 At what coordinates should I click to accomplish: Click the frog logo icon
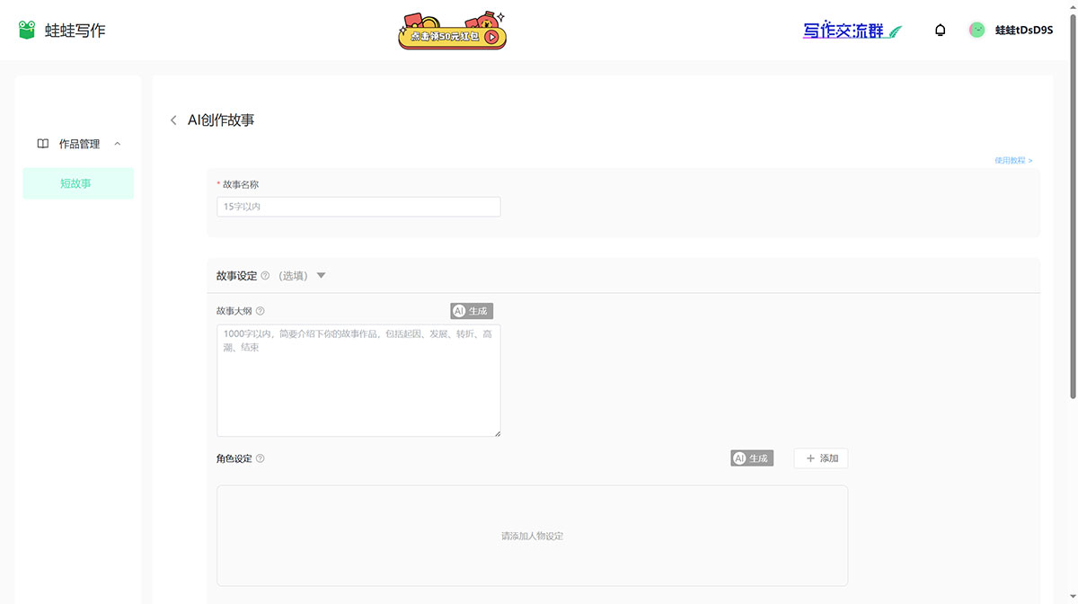pyautogui.click(x=27, y=30)
